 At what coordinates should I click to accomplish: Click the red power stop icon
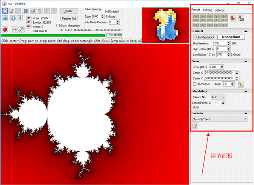pyautogui.click(x=5, y=29)
